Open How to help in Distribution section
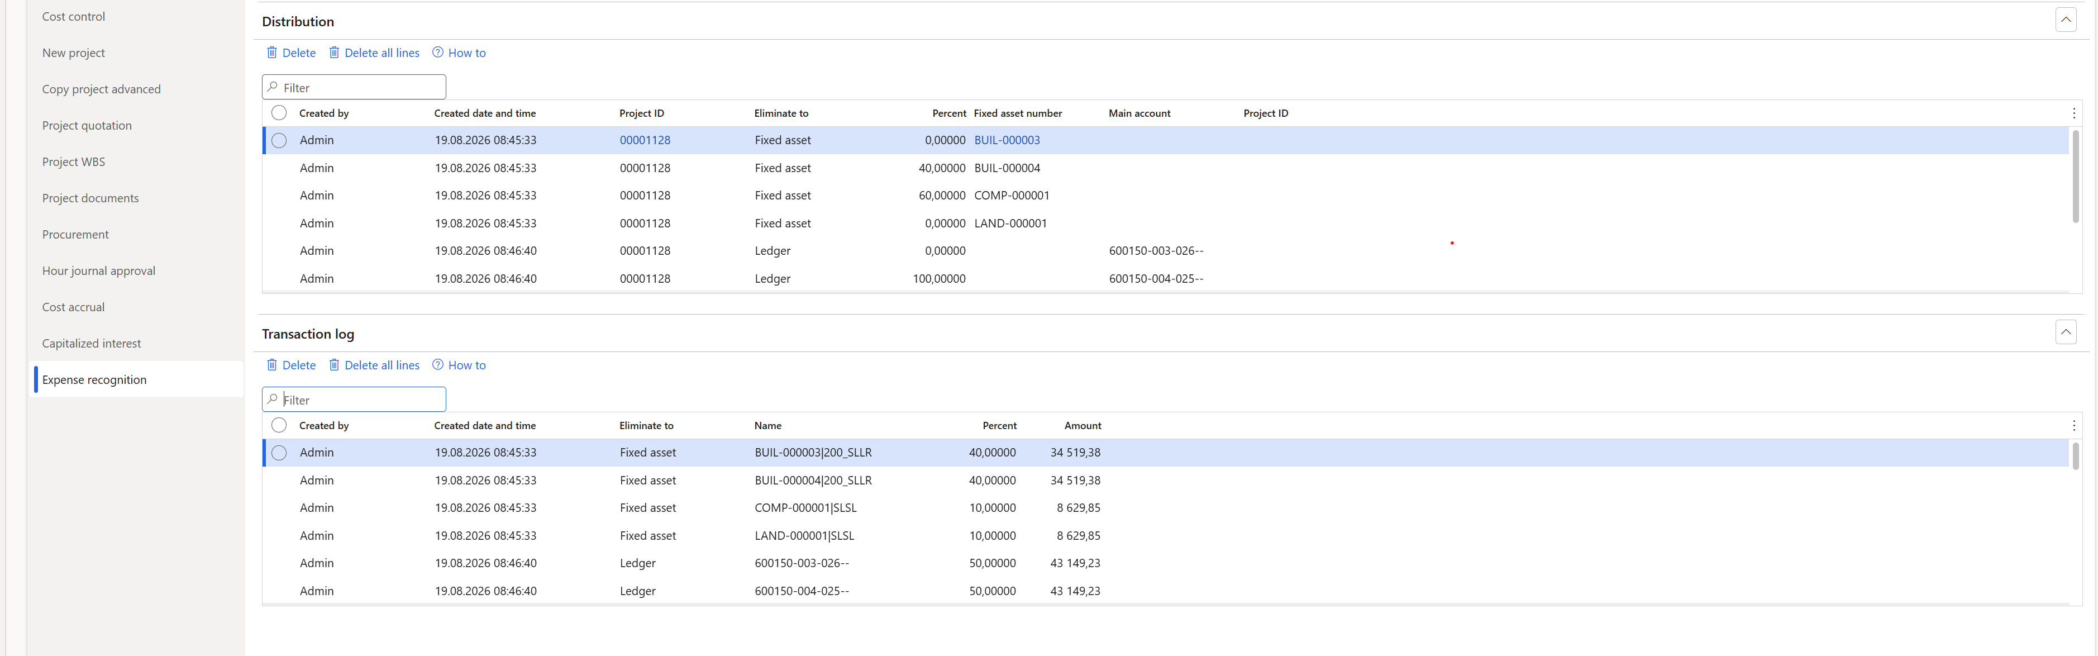The image size is (2098, 656). pyautogui.click(x=459, y=53)
